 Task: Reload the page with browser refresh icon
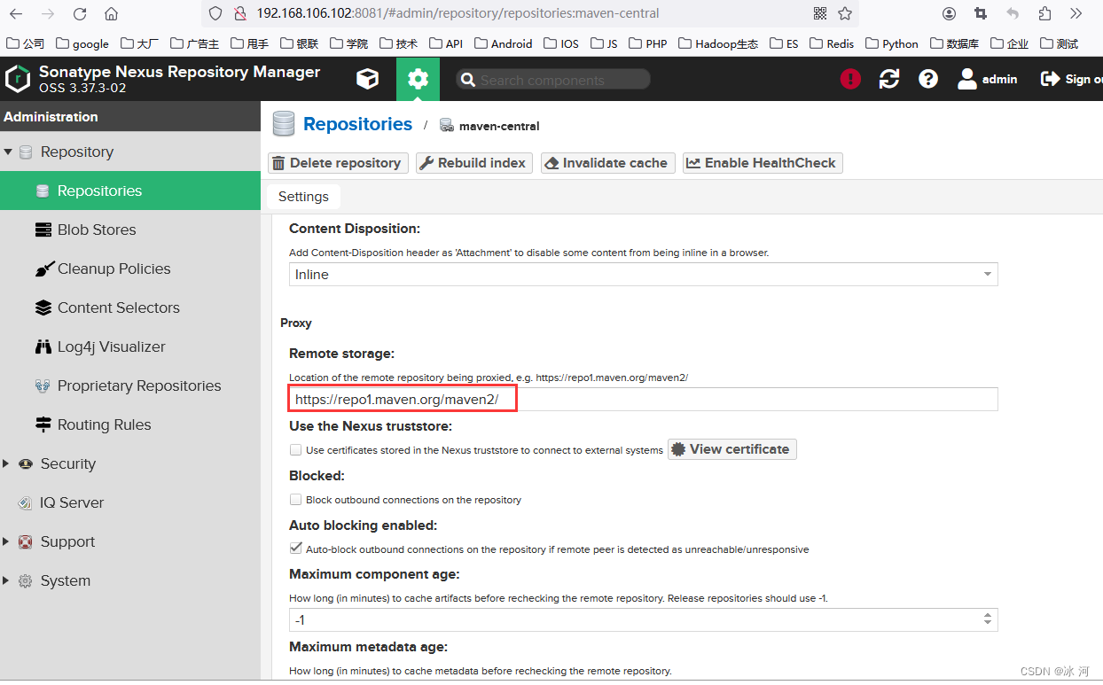80,14
